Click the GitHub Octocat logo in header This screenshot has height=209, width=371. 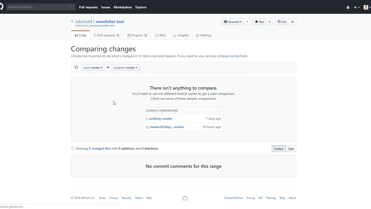1,7
